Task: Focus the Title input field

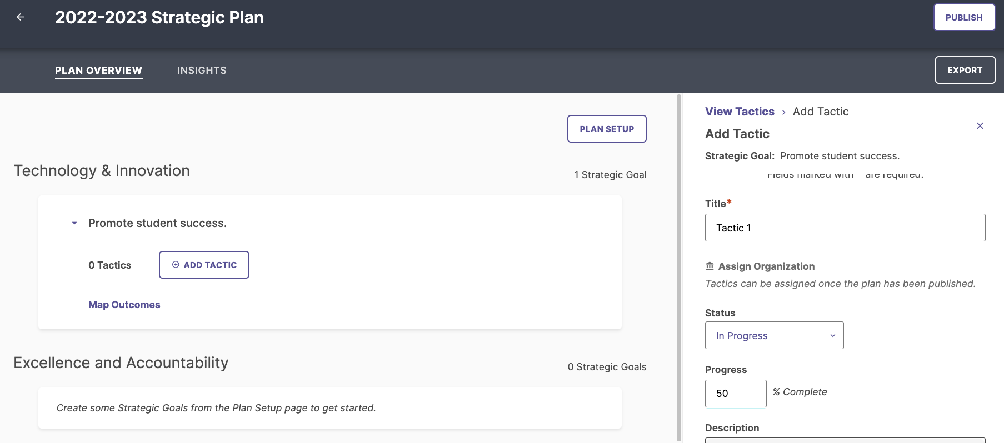Action: (x=845, y=228)
